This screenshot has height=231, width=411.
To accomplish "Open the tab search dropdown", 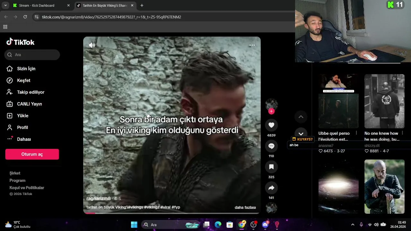I will tap(5, 5).
